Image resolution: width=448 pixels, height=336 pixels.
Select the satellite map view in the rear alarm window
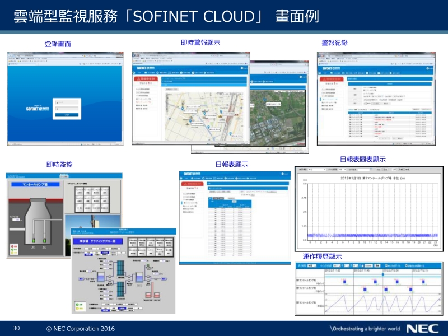278,119
